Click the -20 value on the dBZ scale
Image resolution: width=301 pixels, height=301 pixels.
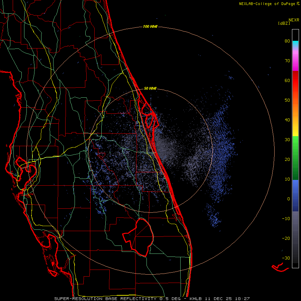(x=286, y=238)
